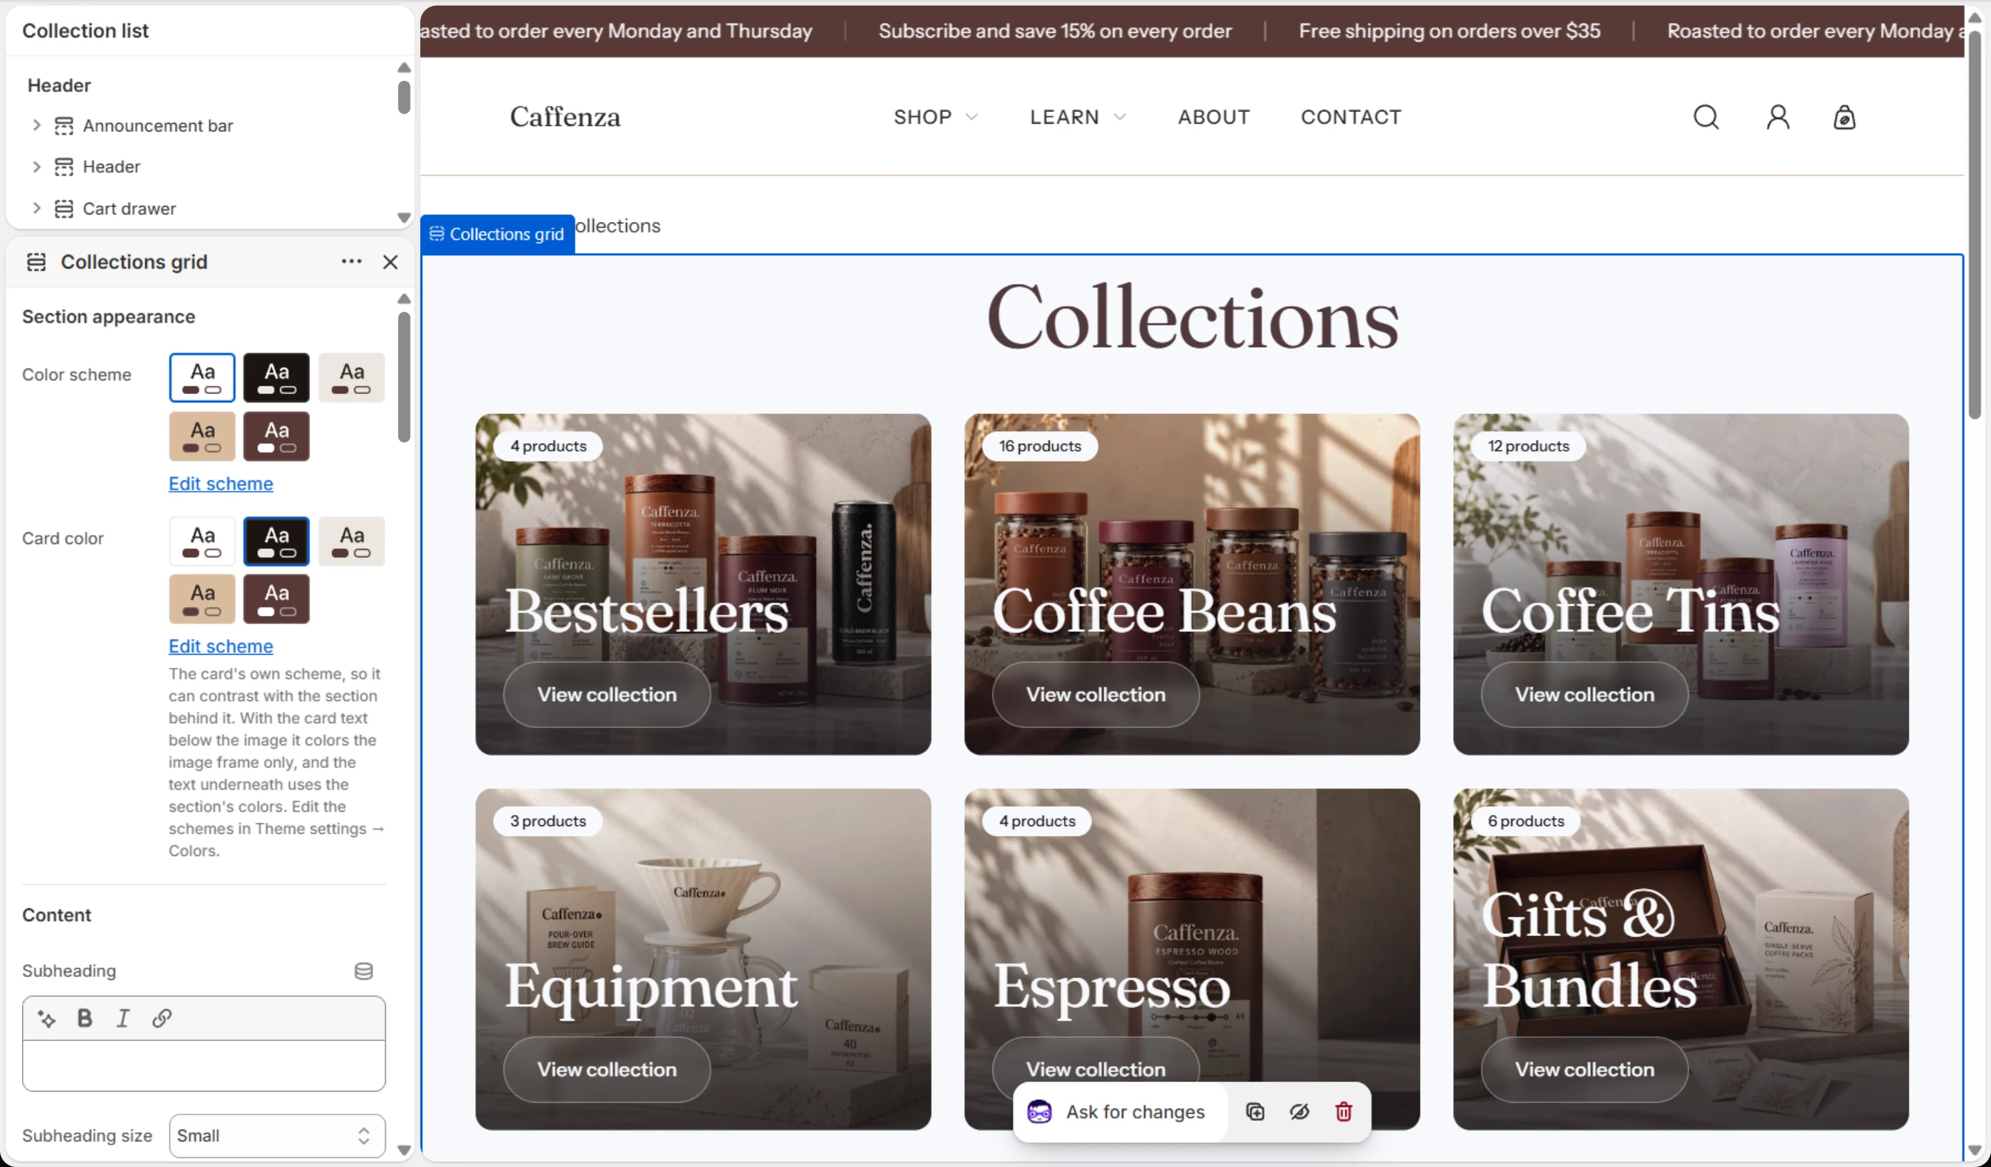Open the Equipment collection card image
Screen dimensions: 1991x1167
pyautogui.click(x=702, y=959)
